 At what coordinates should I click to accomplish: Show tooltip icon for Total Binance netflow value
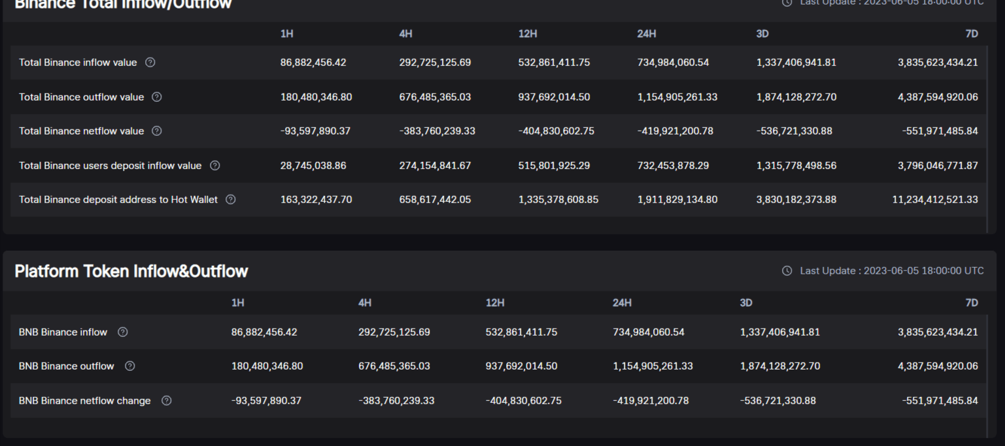coord(157,131)
